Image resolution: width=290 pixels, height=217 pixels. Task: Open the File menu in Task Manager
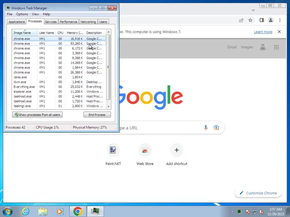(x=10, y=14)
